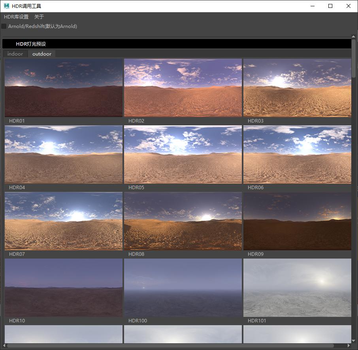Pick the HDR07 desert sun image
358x350 pixels.
(x=64, y=221)
